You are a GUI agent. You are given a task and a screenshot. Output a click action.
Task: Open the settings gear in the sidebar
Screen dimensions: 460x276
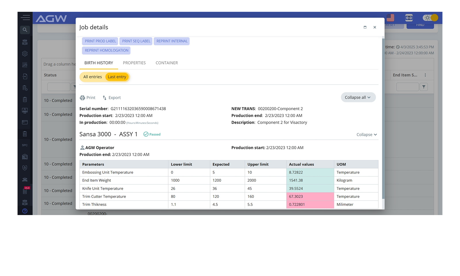point(25,53)
